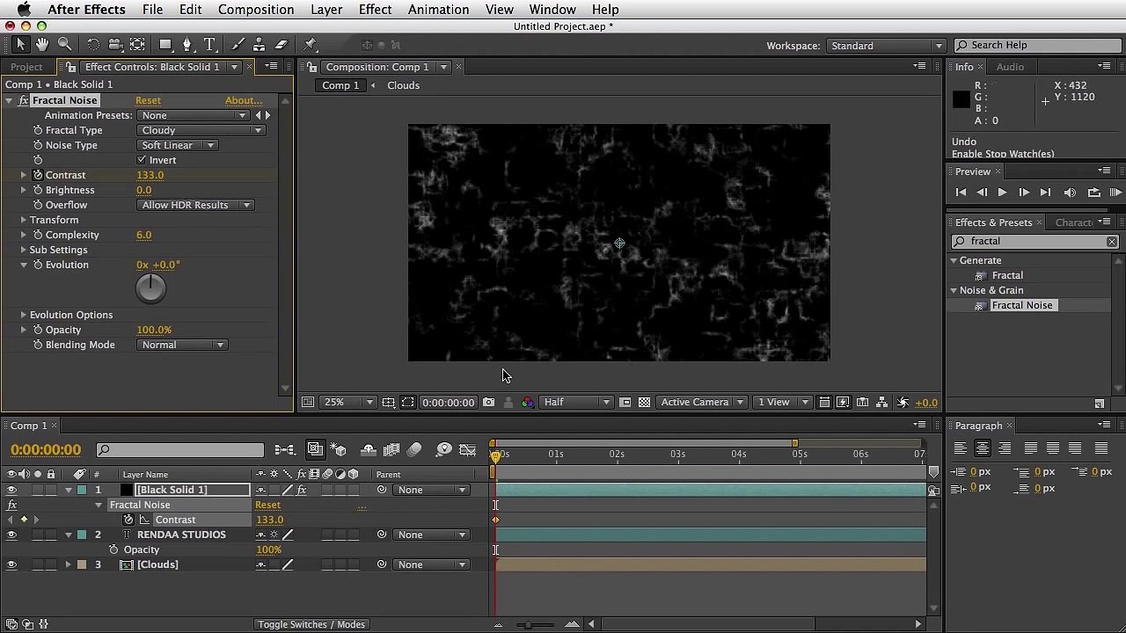Toggle the Evolution stopwatch
Screen dimensions: 1126x633
[38, 265]
